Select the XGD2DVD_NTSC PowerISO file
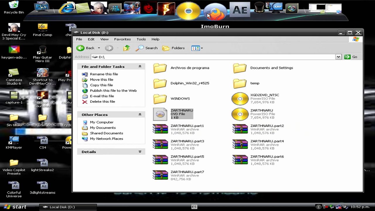 [x=255, y=99]
